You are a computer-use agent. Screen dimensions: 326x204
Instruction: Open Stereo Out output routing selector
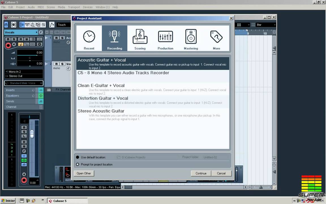24,76
